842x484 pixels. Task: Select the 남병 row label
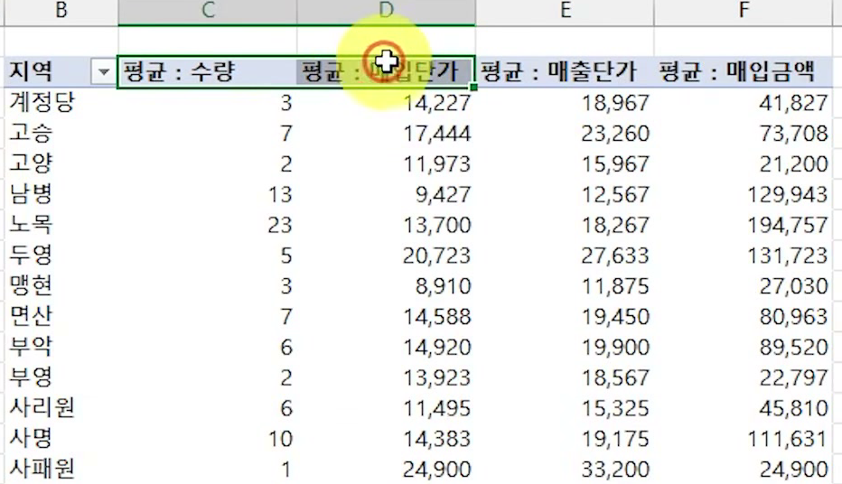61,194
